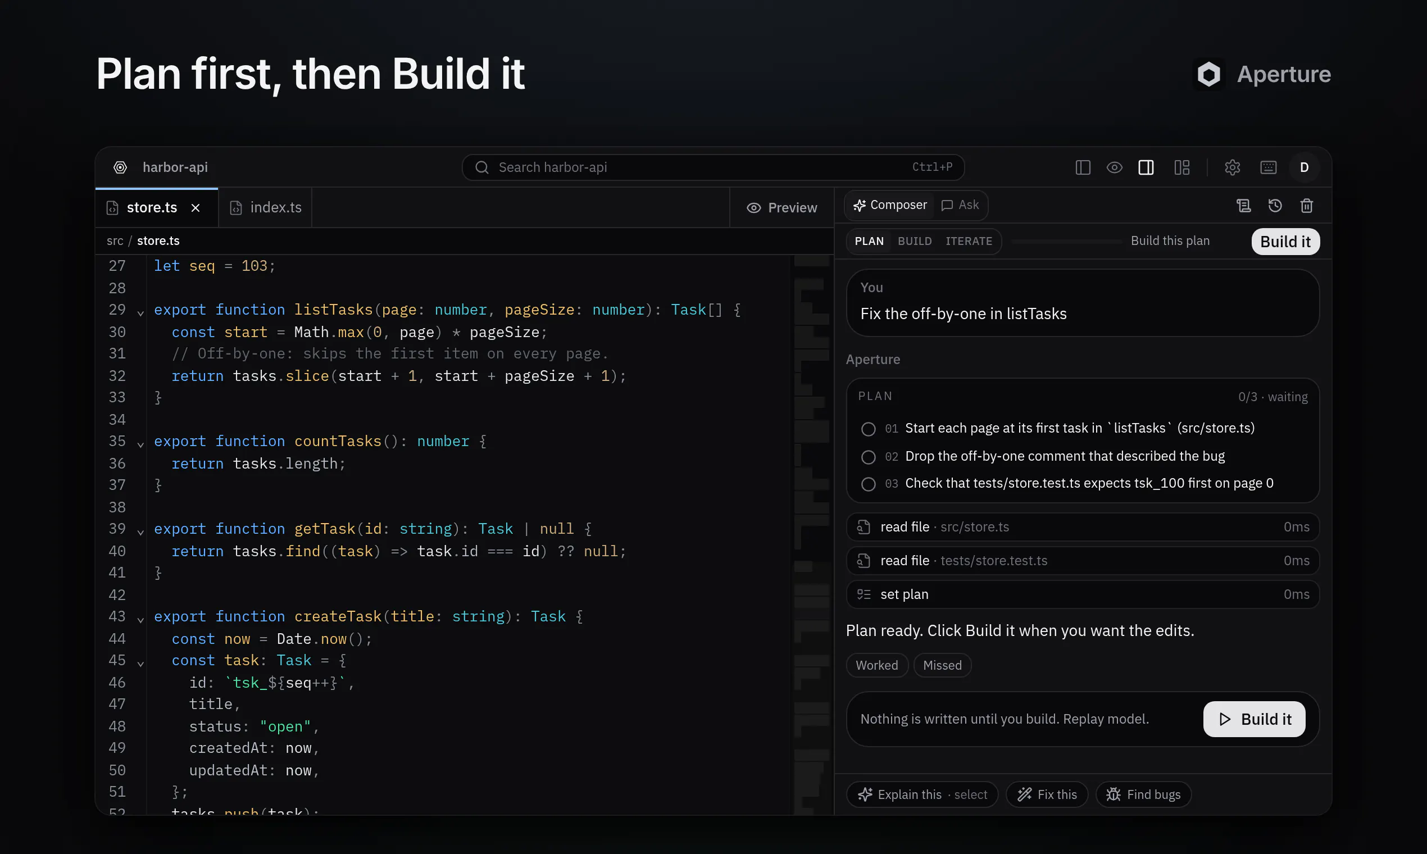Collapse the getTask function at line 39

click(x=140, y=532)
